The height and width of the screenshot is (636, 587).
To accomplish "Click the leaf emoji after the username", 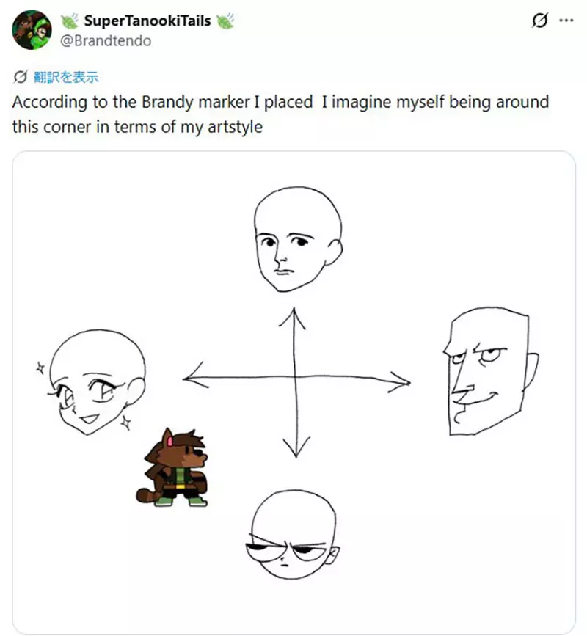I will 225,21.
